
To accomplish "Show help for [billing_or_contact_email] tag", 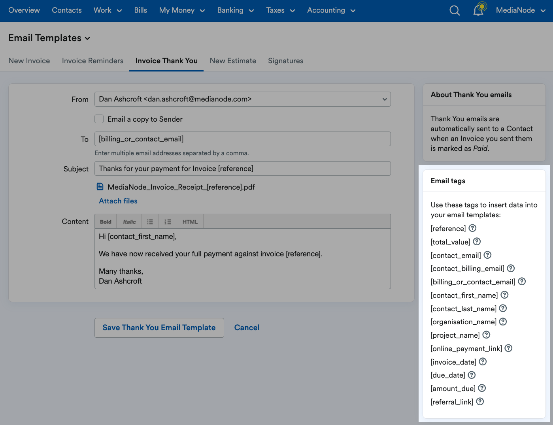I will pos(522,281).
